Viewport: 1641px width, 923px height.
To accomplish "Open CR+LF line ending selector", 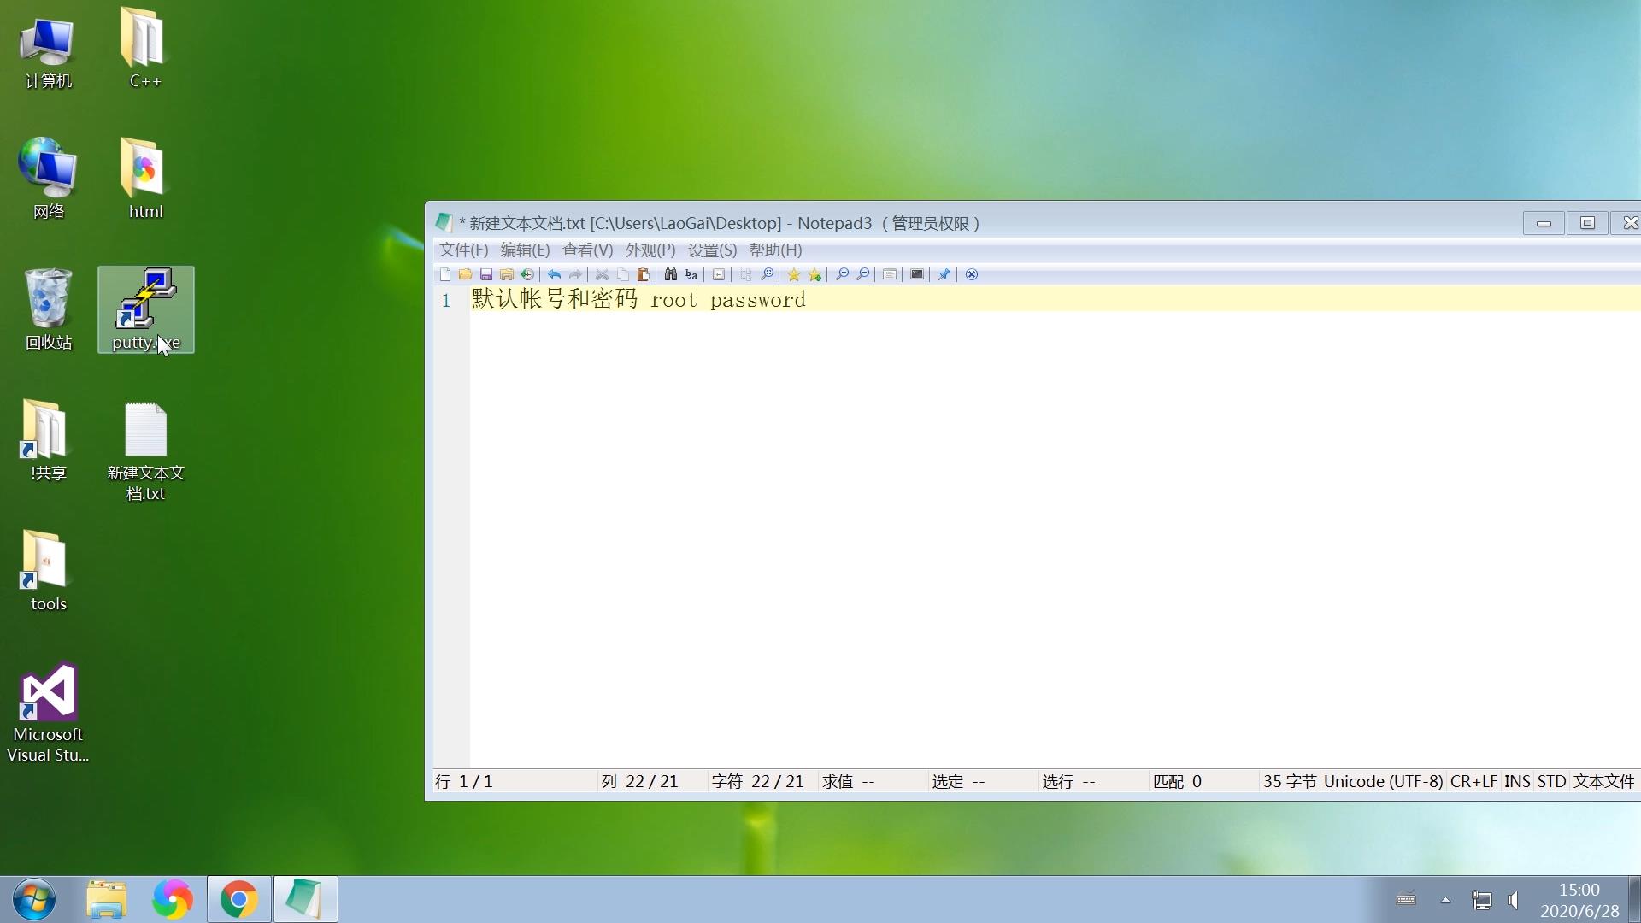I will [1473, 781].
